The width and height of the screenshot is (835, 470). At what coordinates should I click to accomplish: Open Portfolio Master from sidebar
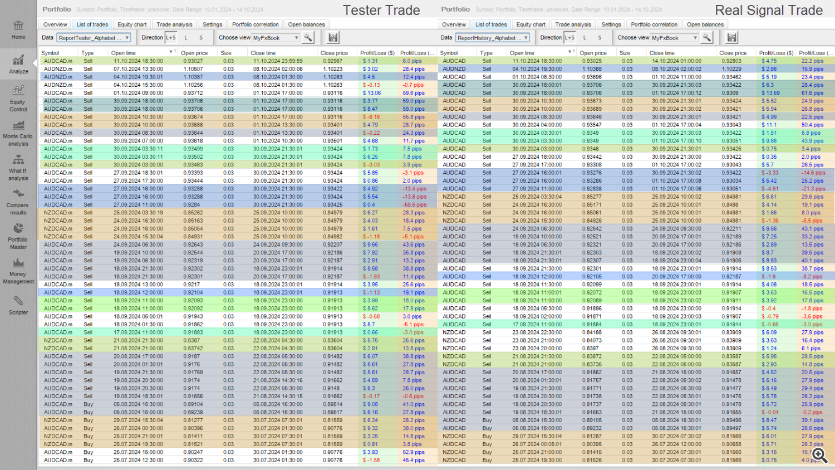coord(18,236)
